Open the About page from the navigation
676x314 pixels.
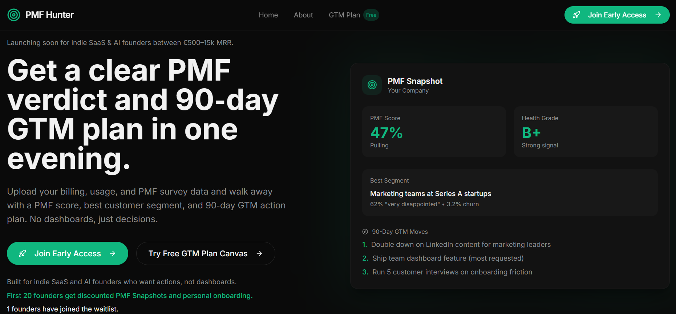tap(303, 15)
